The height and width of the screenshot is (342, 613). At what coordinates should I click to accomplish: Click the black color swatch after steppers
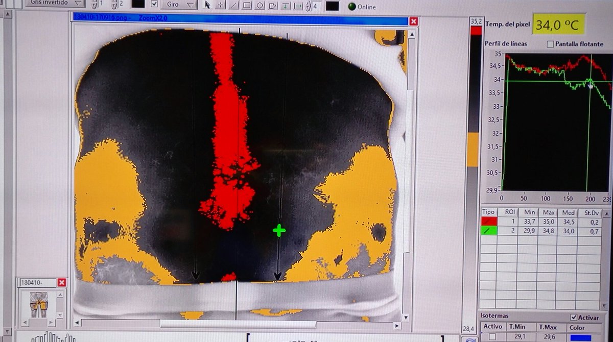(138, 4)
